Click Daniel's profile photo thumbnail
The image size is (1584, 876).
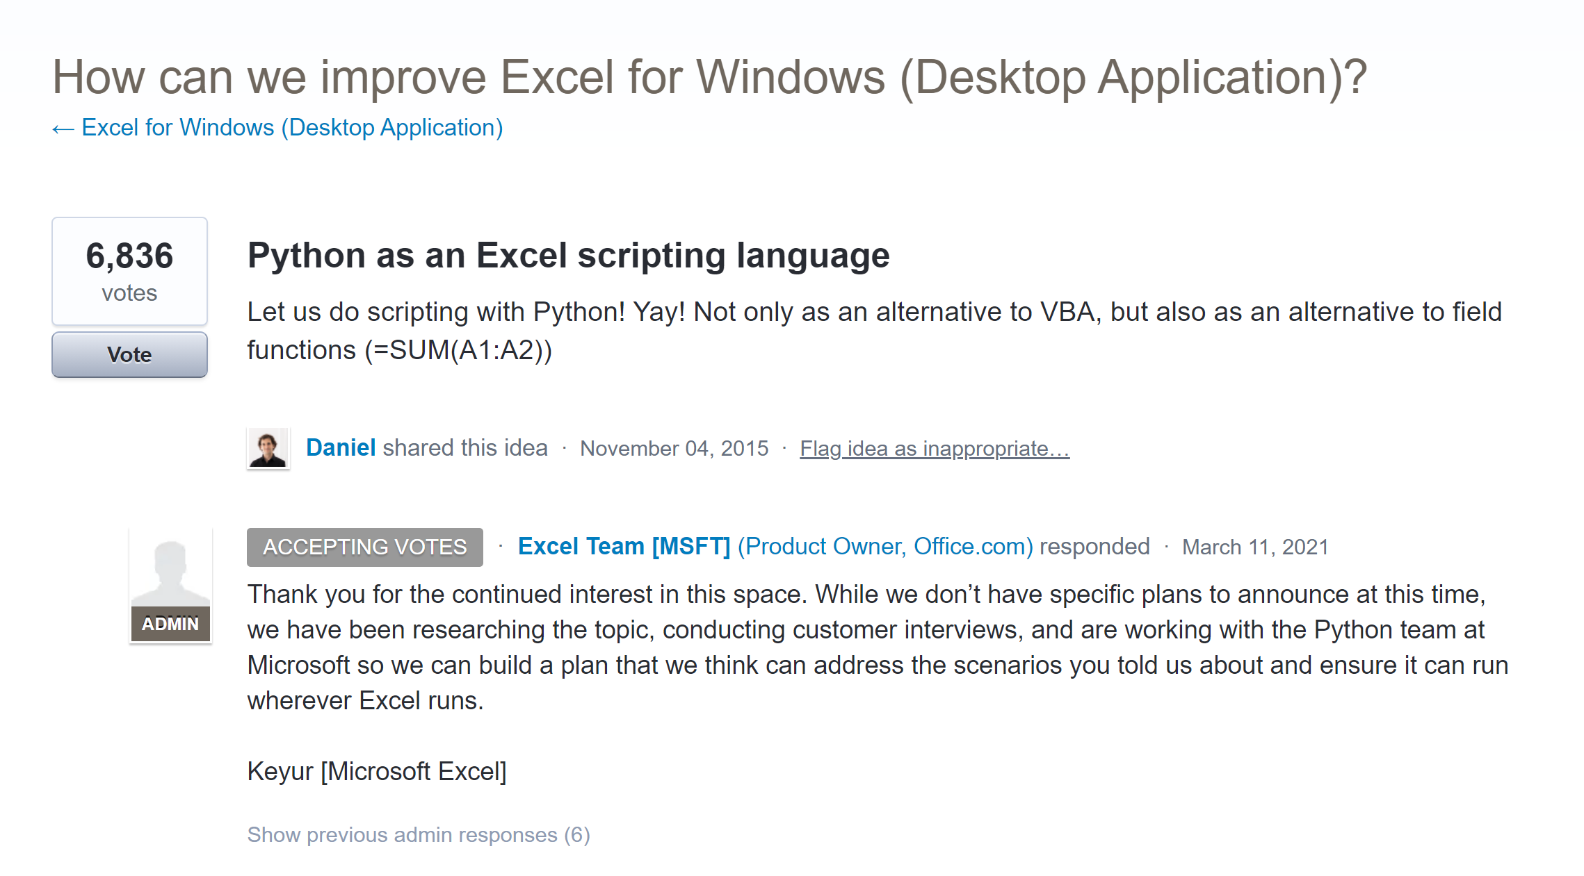(x=268, y=449)
